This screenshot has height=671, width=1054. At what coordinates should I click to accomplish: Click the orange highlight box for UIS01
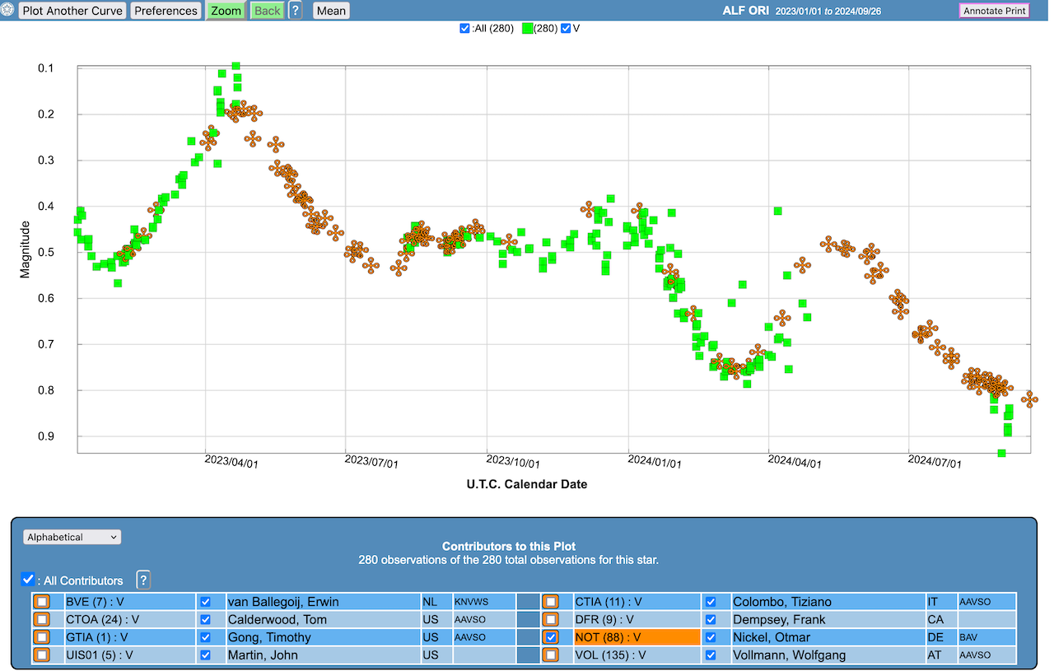pyautogui.click(x=41, y=655)
